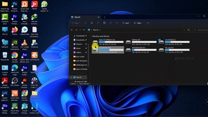Click the Rename toolbar icon in Explorer

coord(104,23)
